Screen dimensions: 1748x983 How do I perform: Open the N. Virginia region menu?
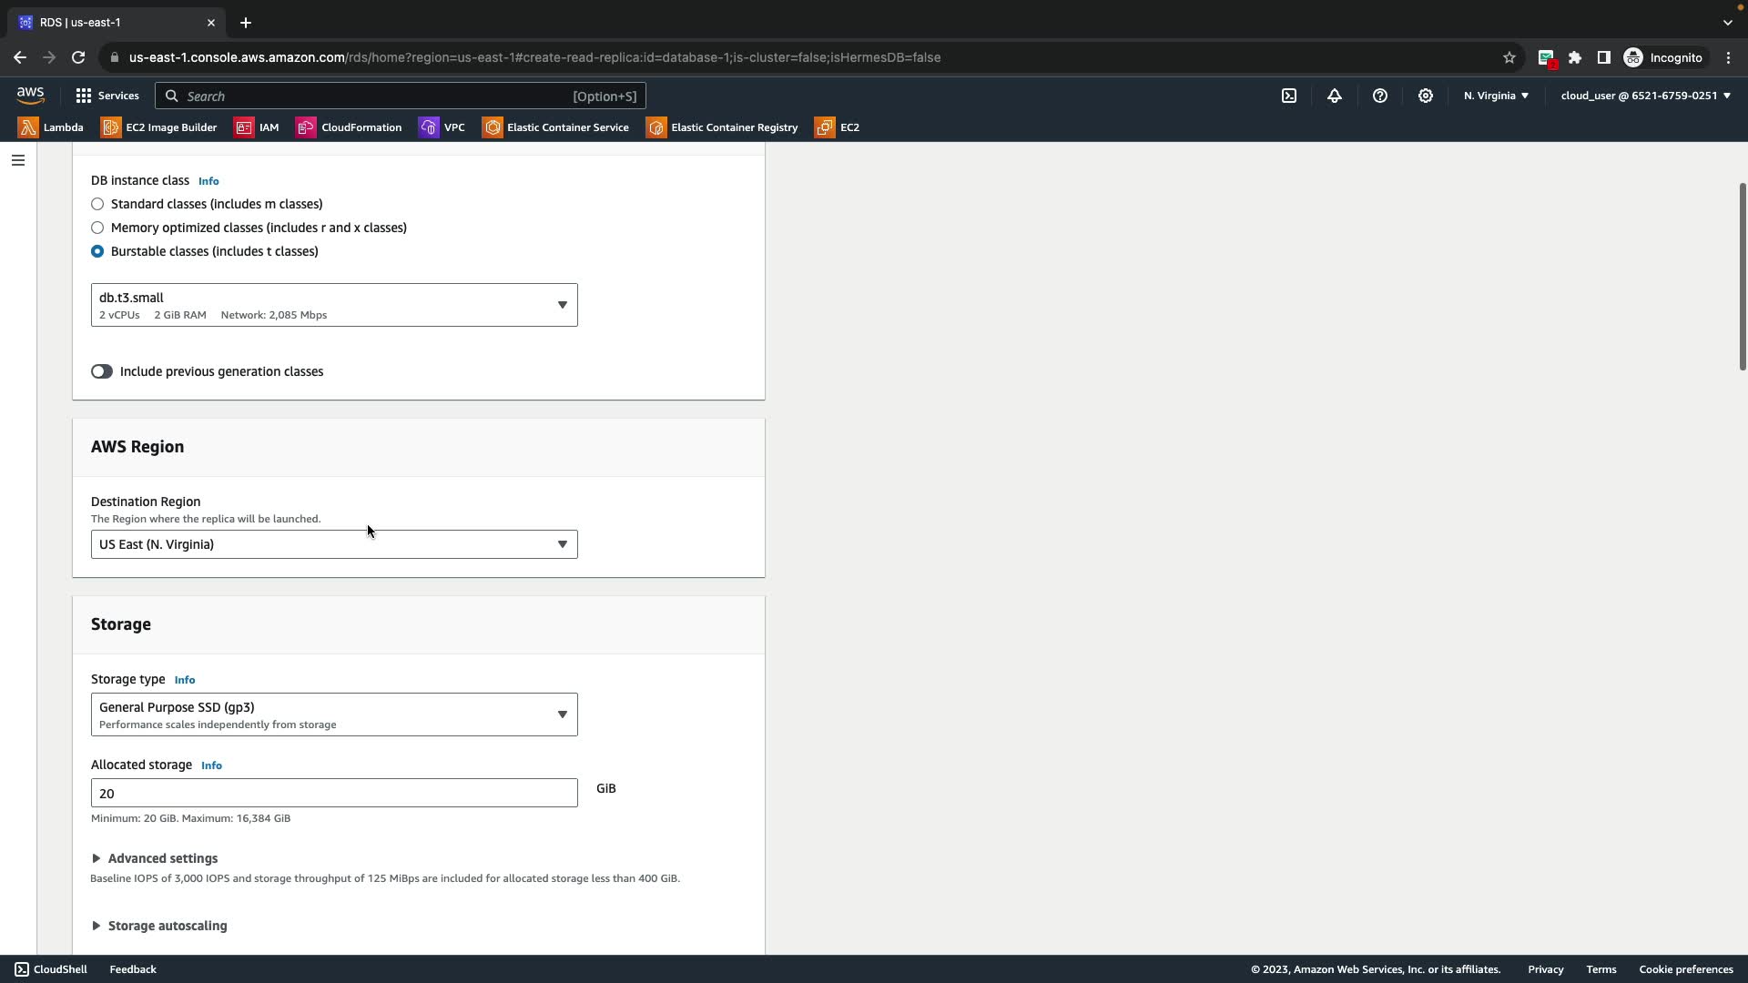point(1496,96)
